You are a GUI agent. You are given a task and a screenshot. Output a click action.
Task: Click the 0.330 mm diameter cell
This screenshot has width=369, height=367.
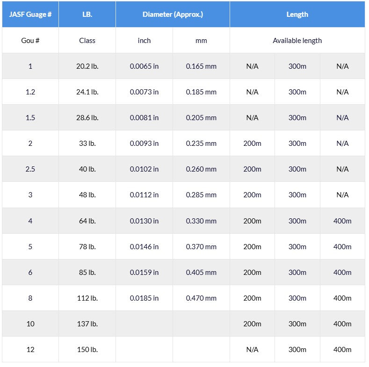[x=201, y=221]
